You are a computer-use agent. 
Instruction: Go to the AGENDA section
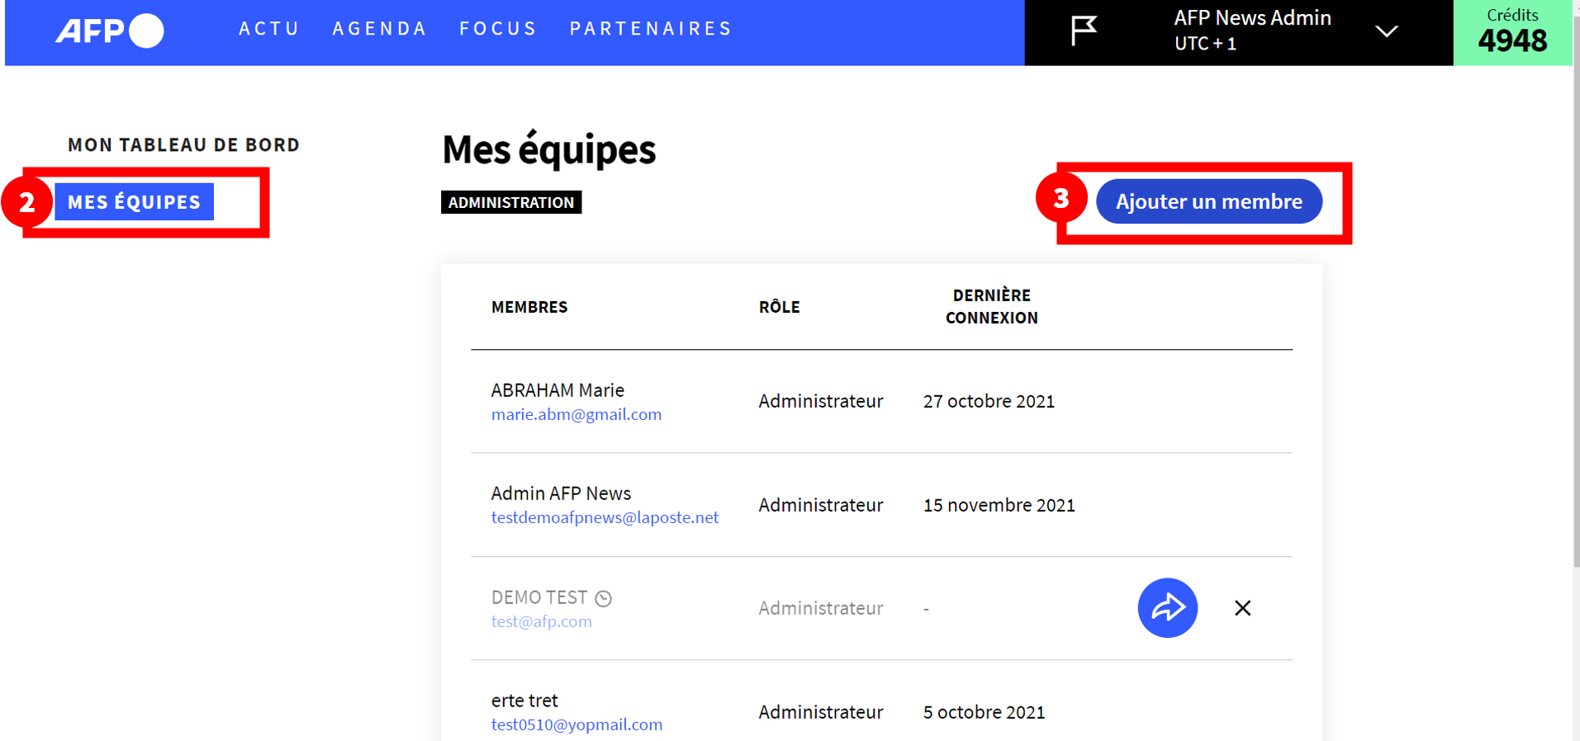coord(380,29)
